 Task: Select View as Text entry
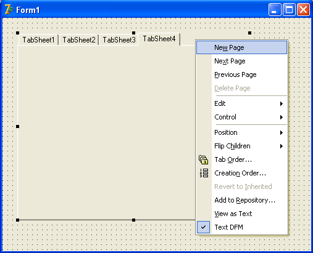241,214
